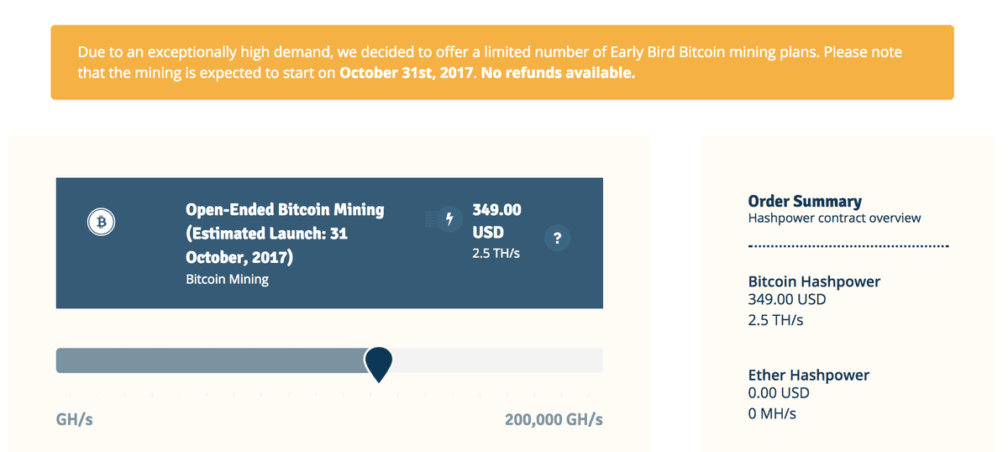Click the filled portion of the hashpower slider
This screenshot has width=1008, height=452.
point(210,360)
